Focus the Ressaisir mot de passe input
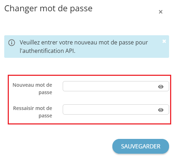 pyautogui.click(x=116, y=109)
